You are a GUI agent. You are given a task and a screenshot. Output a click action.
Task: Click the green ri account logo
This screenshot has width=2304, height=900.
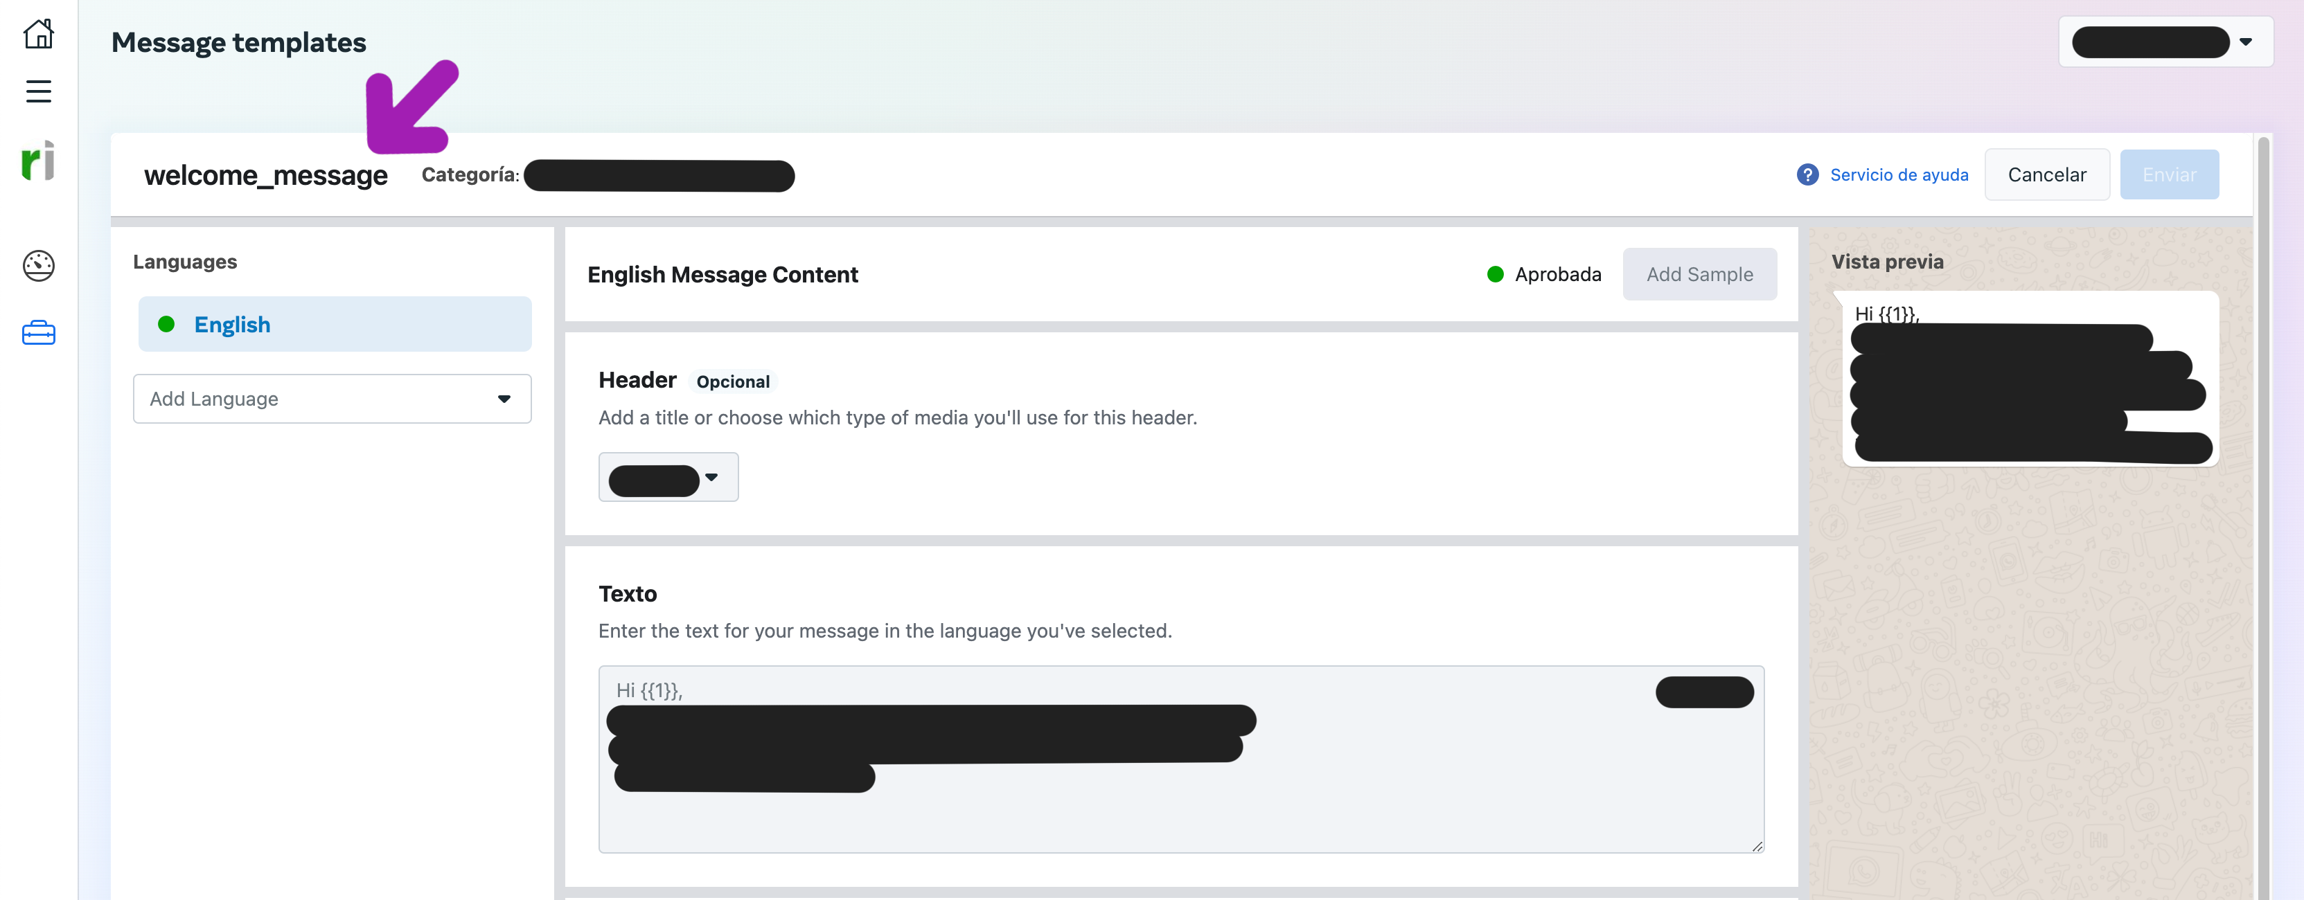coord(39,161)
